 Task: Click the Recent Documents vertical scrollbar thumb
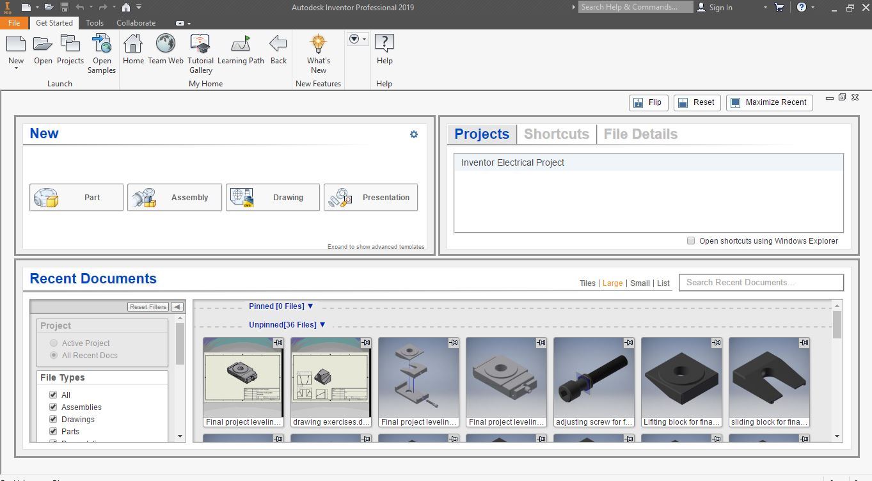point(837,324)
